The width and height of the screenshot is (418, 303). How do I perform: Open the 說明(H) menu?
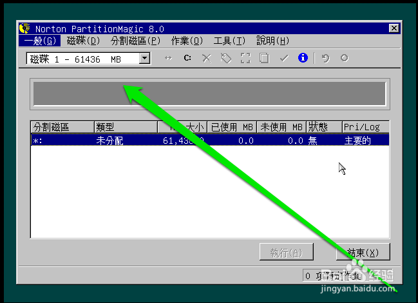click(272, 41)
